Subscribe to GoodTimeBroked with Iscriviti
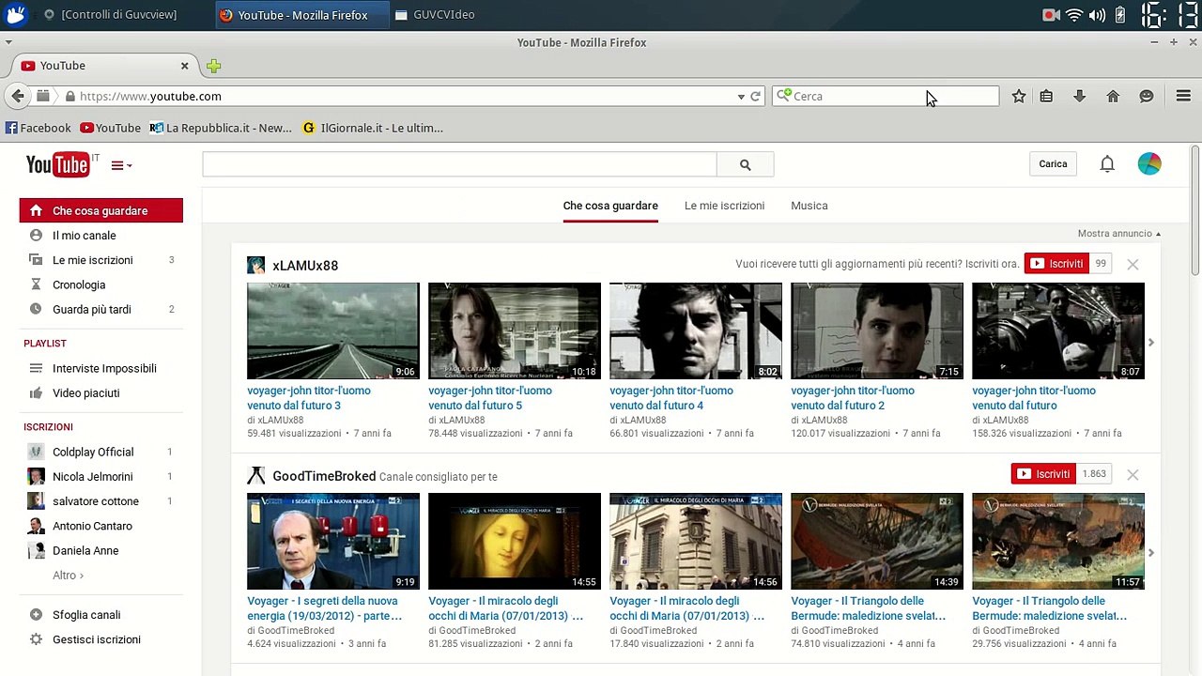1202x676 pixels. pyautogui.click(x=1043, y=474)
